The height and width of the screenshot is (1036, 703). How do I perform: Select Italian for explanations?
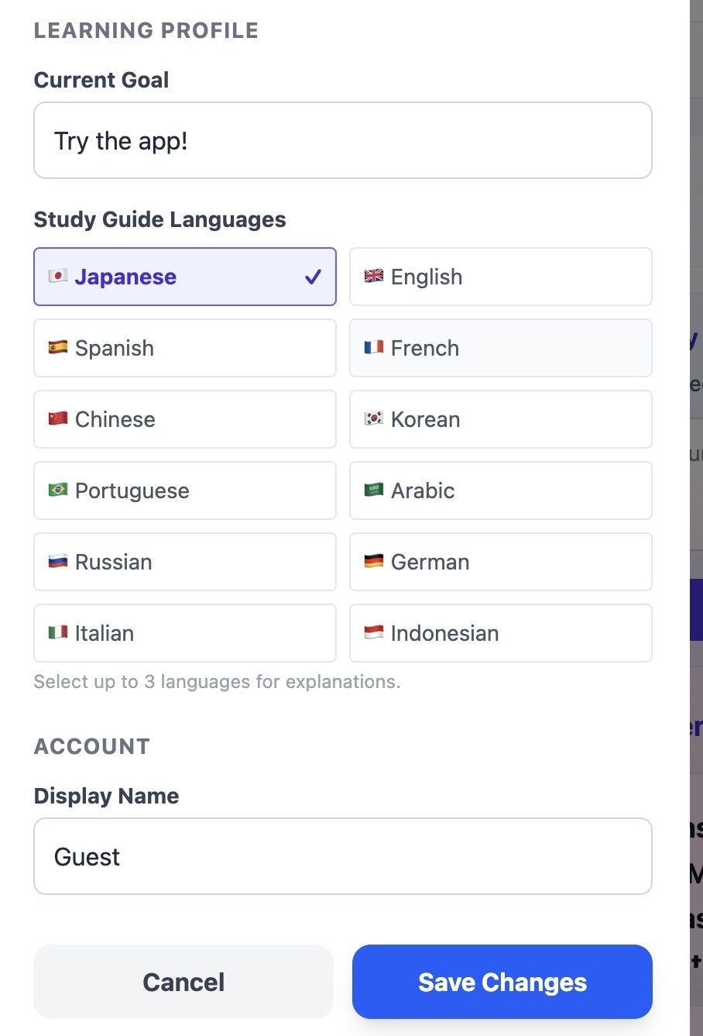(184, 633)
